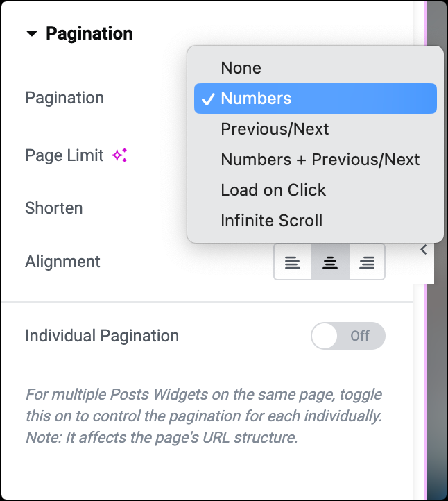This screenshot has width=448, height=501.
Task: Toggle Individual Pagination switch on
Action: click(x=348, y=336)
